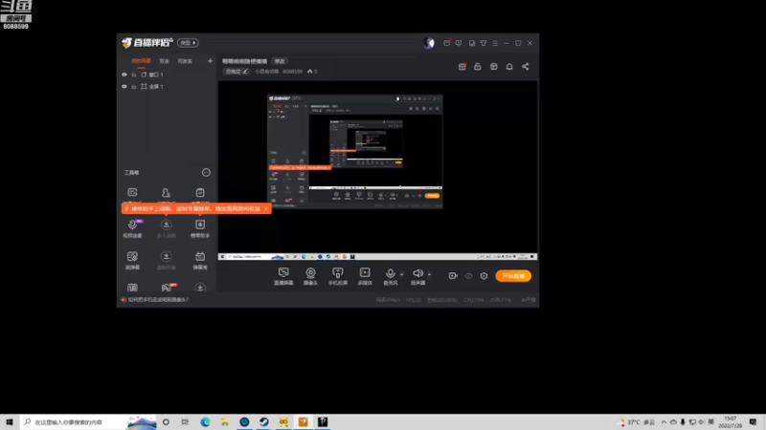Toggle visibility of the 全屏 1 source
This screenshot has height=430, width=766.
[124, 86]
